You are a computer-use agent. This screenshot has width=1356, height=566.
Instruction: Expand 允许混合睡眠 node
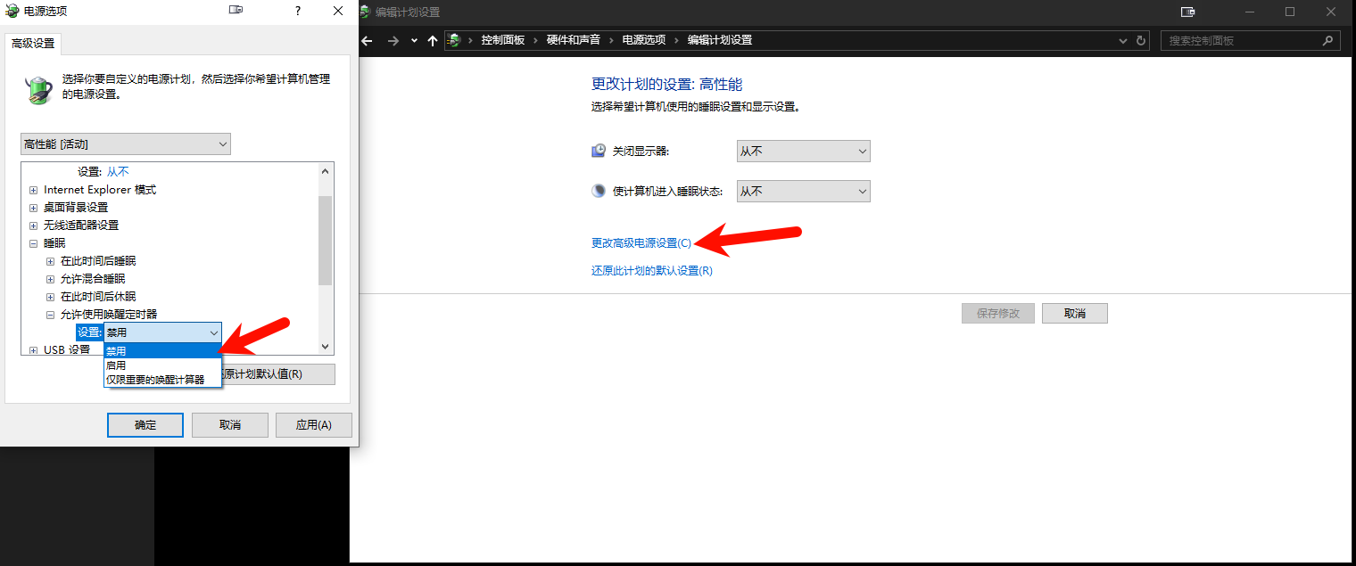(x=50, y=279)
